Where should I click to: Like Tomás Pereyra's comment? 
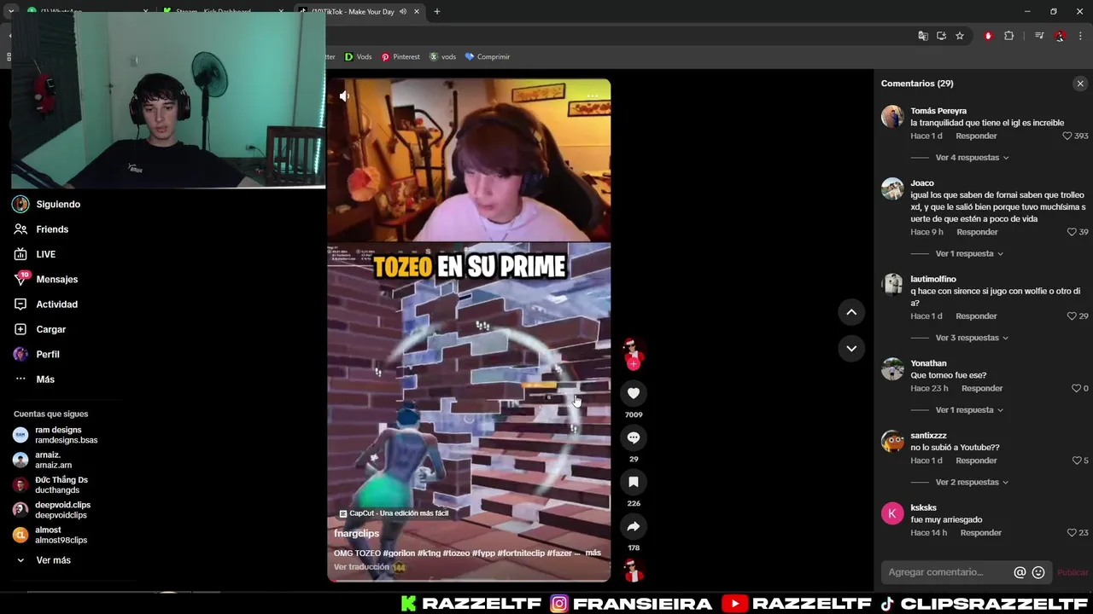point(1067,136)
